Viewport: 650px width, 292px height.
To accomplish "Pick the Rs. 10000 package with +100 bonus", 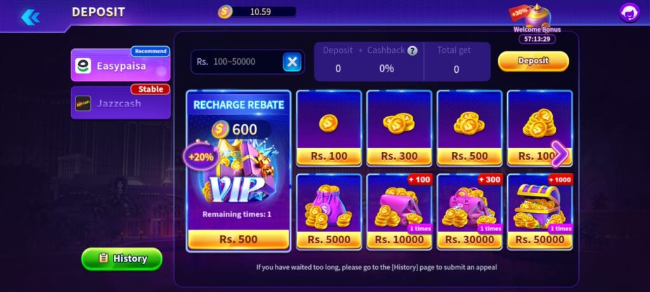I will [x=399, y=212].
